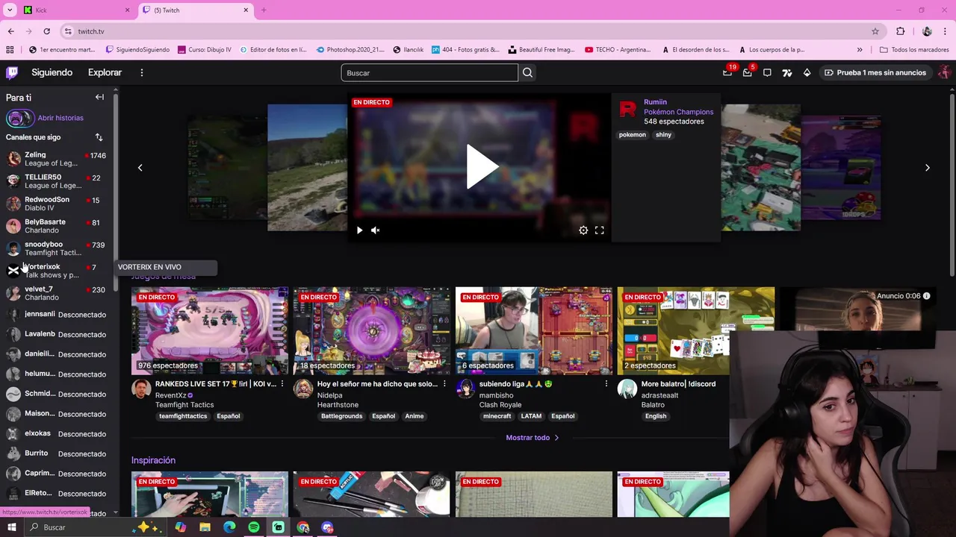
Task: Click large play button on featured stream
Action: pos(482,167)
